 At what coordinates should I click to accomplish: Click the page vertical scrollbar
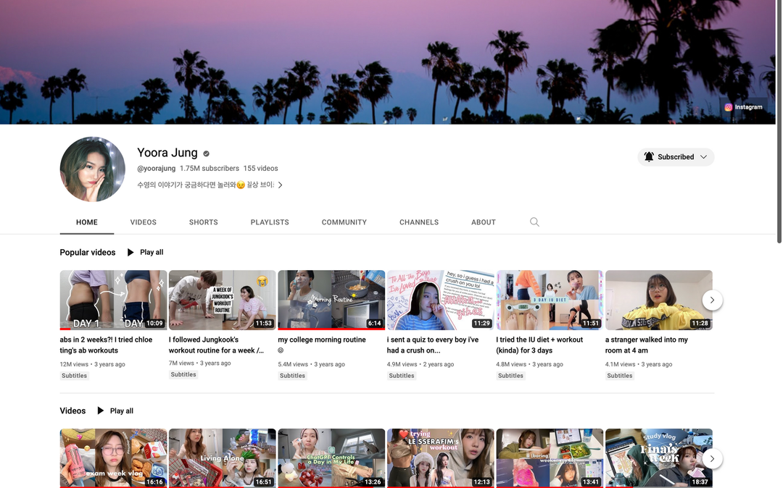point(779,122)
